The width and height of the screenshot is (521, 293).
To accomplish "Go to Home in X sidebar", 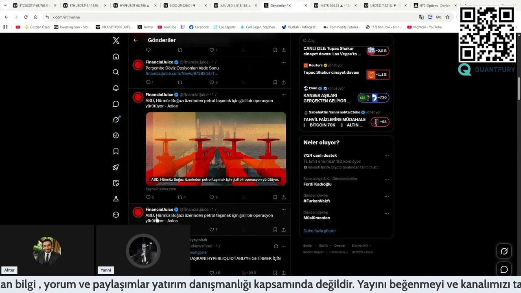I will [x=116, y=57].
